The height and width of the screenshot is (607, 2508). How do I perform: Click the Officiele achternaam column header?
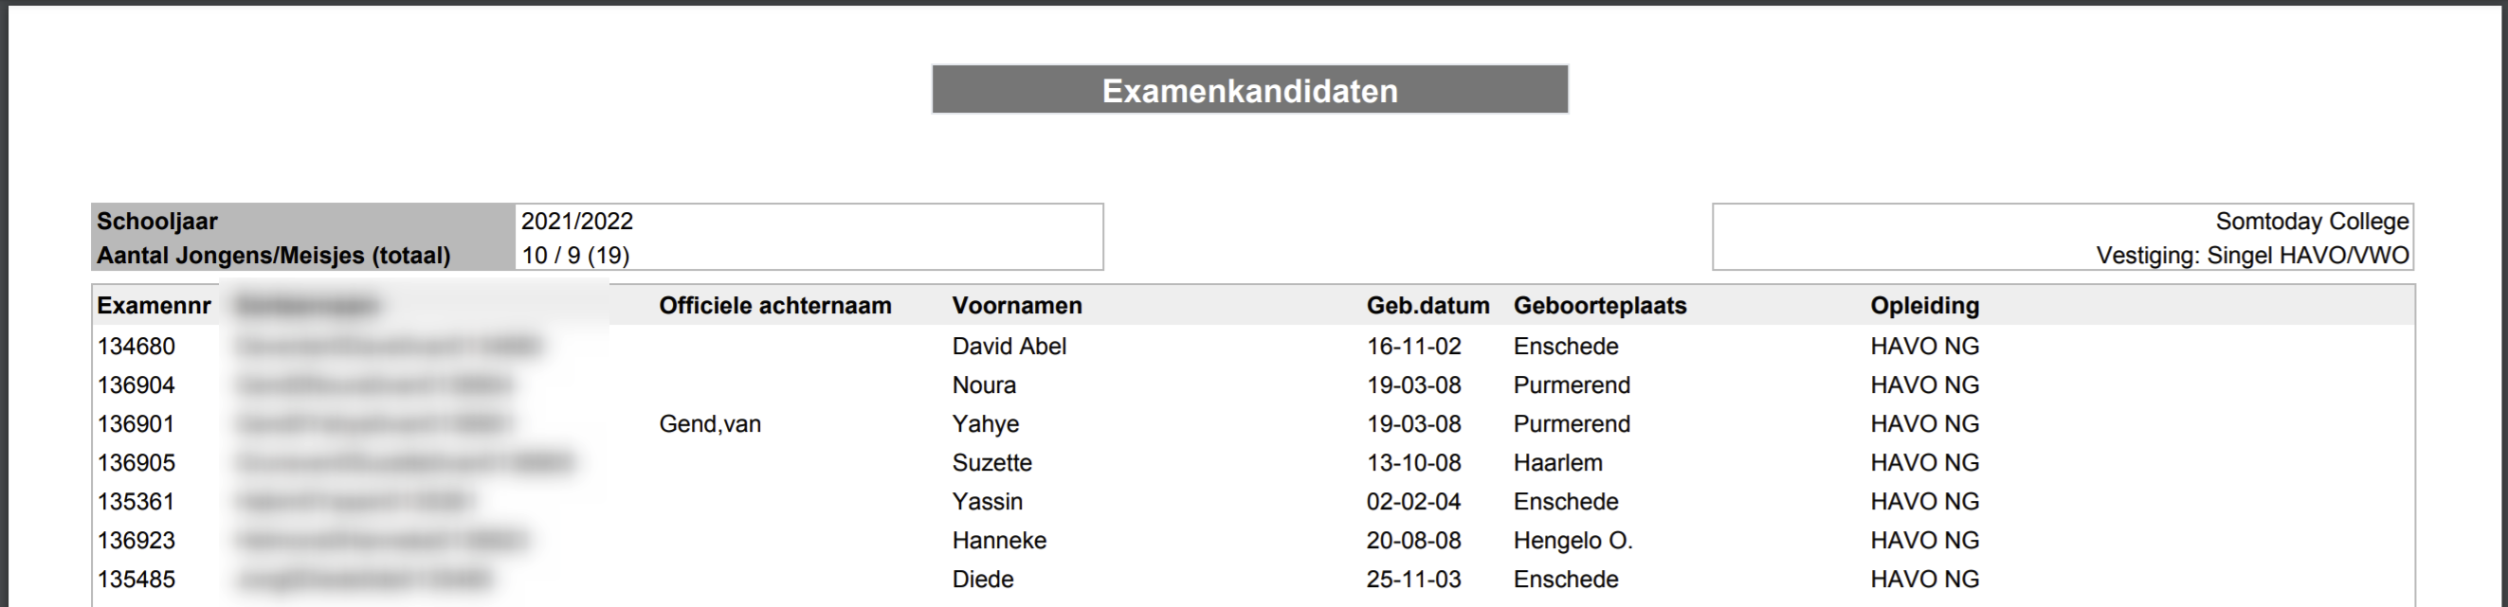(775, 306)
